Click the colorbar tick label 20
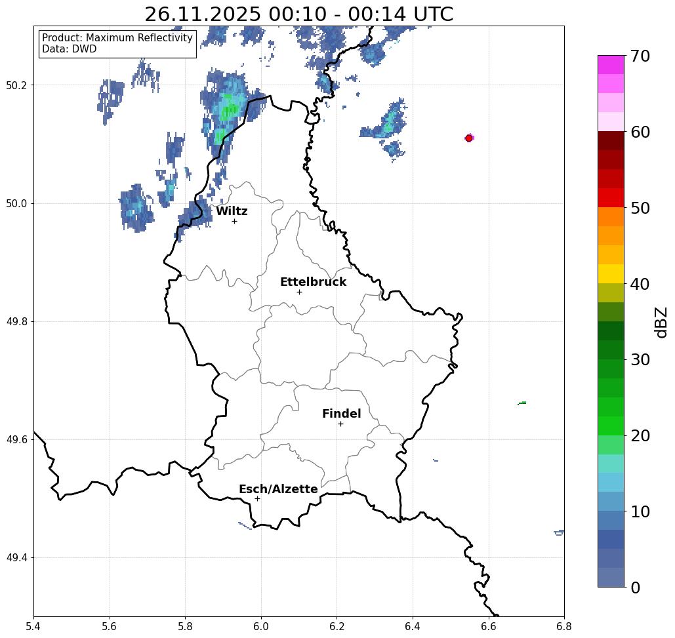Screen dimensions: 675x638 click(x=640, y=435)
